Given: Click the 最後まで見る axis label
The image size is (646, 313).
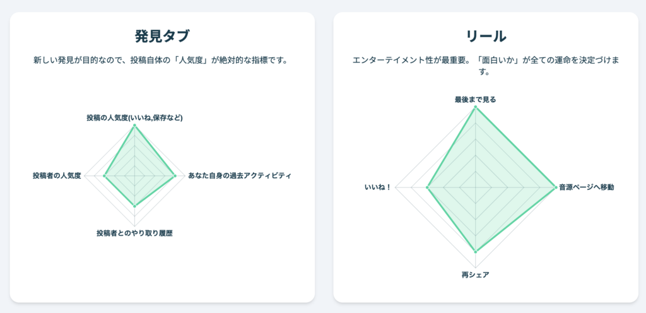Looking at the screenshot, I should click(476, 99).
